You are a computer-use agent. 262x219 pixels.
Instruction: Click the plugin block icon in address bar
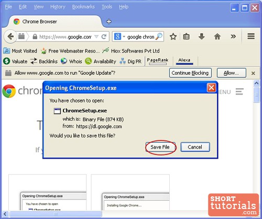pyautogui.click(x=21, y=36)
